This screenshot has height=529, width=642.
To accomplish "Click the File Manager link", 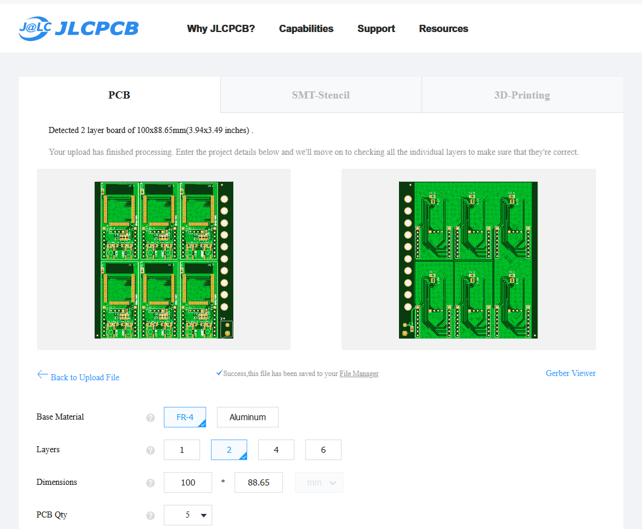I will [x=358, y=373].
